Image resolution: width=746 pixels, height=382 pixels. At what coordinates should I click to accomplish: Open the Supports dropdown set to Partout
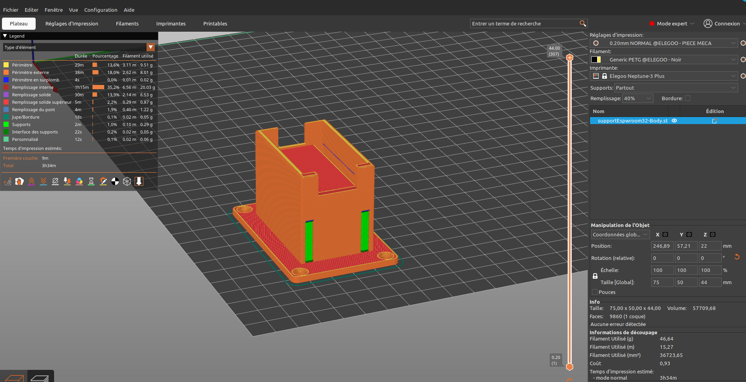(675, 88)
